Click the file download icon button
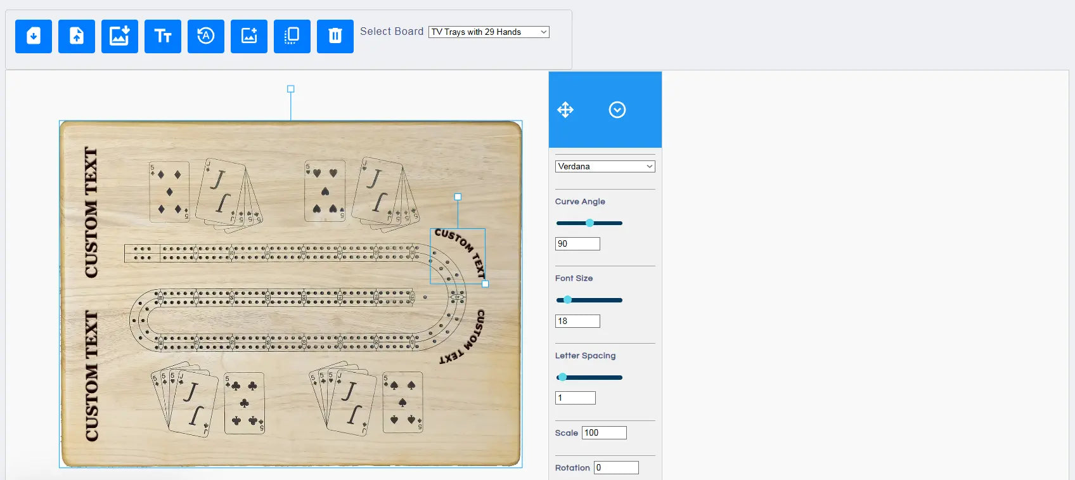The width and height of the screenshot is (1075, 480). [34, 36]
